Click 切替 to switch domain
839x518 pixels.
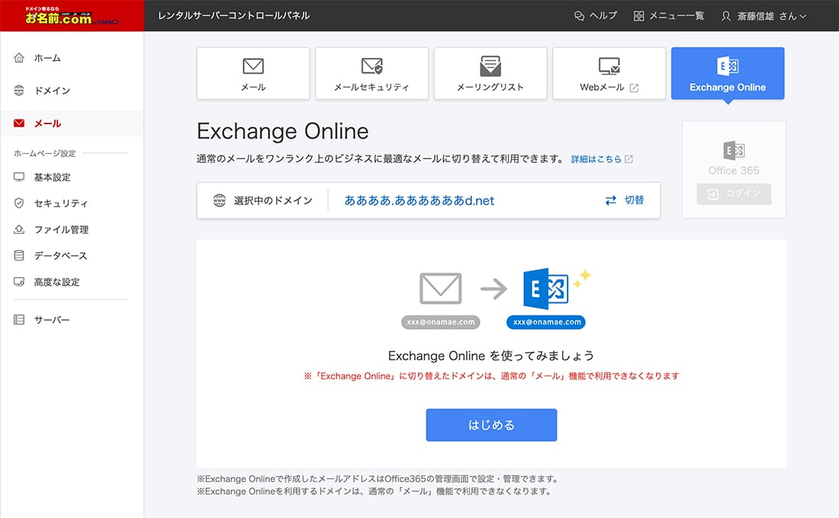pyautogui.click(x=625, y=200)
